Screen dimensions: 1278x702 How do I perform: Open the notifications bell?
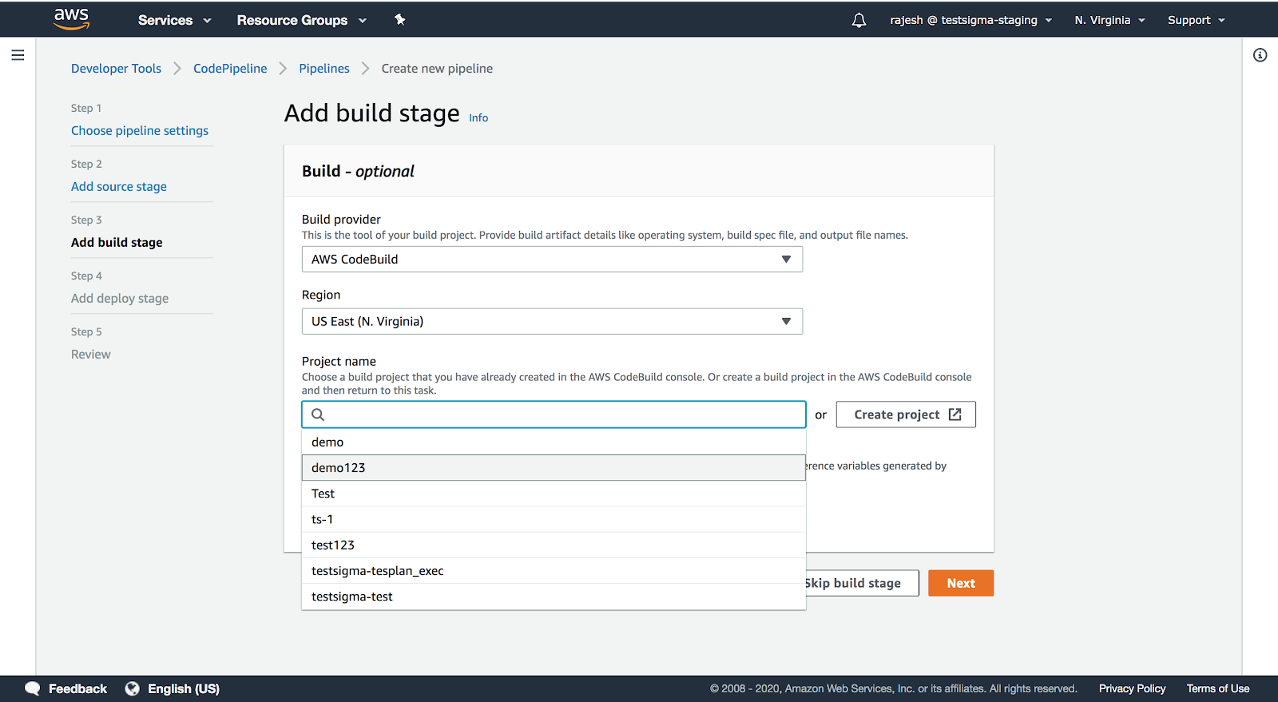coord(859,20)
